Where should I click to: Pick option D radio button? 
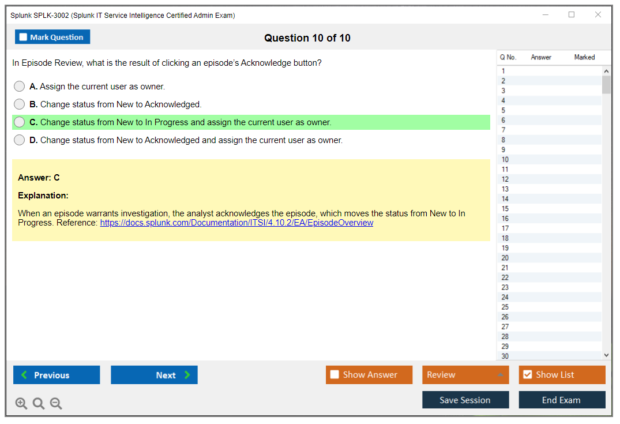coord(20,140)
